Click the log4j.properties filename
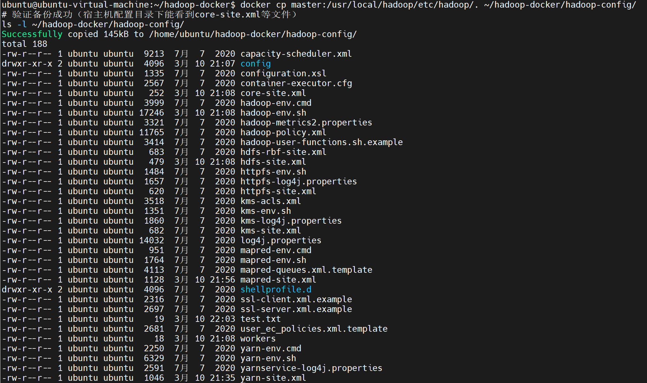The width and height of the screenshot is (647, 383). point(281,240)
